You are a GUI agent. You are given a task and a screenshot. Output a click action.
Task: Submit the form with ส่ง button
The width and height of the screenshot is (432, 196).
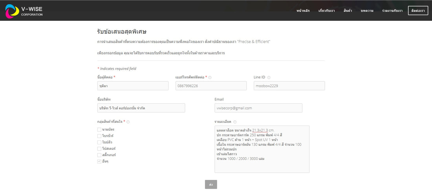tap(211, 185)
